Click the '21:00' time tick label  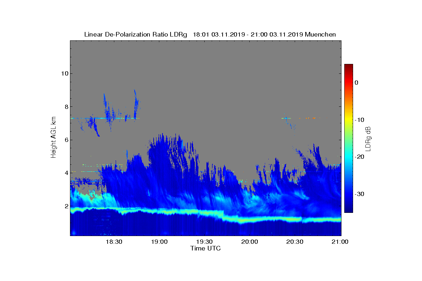tap(340, 242)
